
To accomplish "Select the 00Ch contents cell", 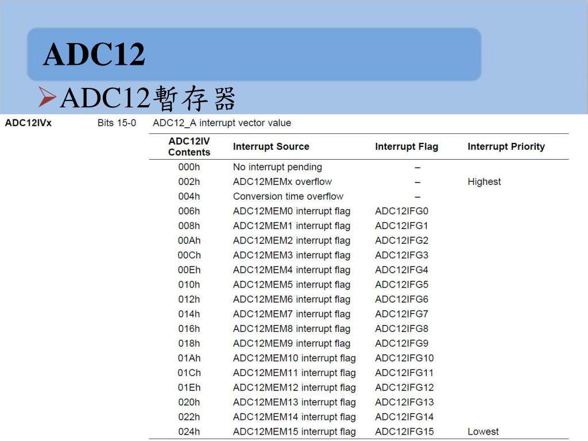I will (189, 255).
